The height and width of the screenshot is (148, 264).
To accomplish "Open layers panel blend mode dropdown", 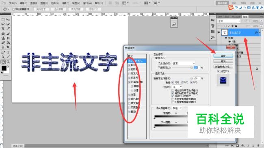I will point(229,21).
